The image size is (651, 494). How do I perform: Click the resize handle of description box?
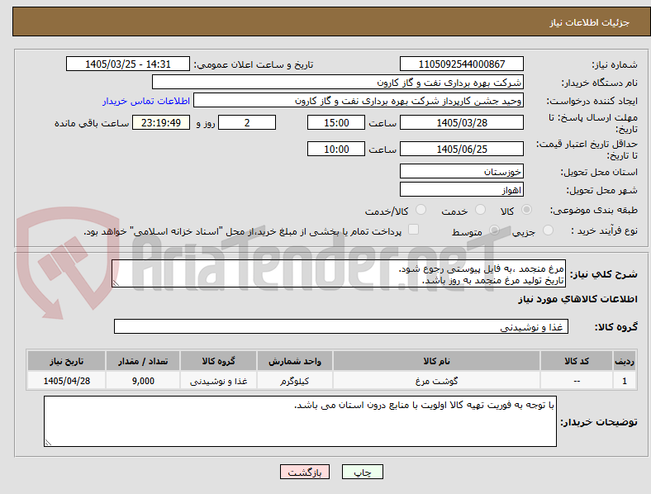(x=116, y=283)
